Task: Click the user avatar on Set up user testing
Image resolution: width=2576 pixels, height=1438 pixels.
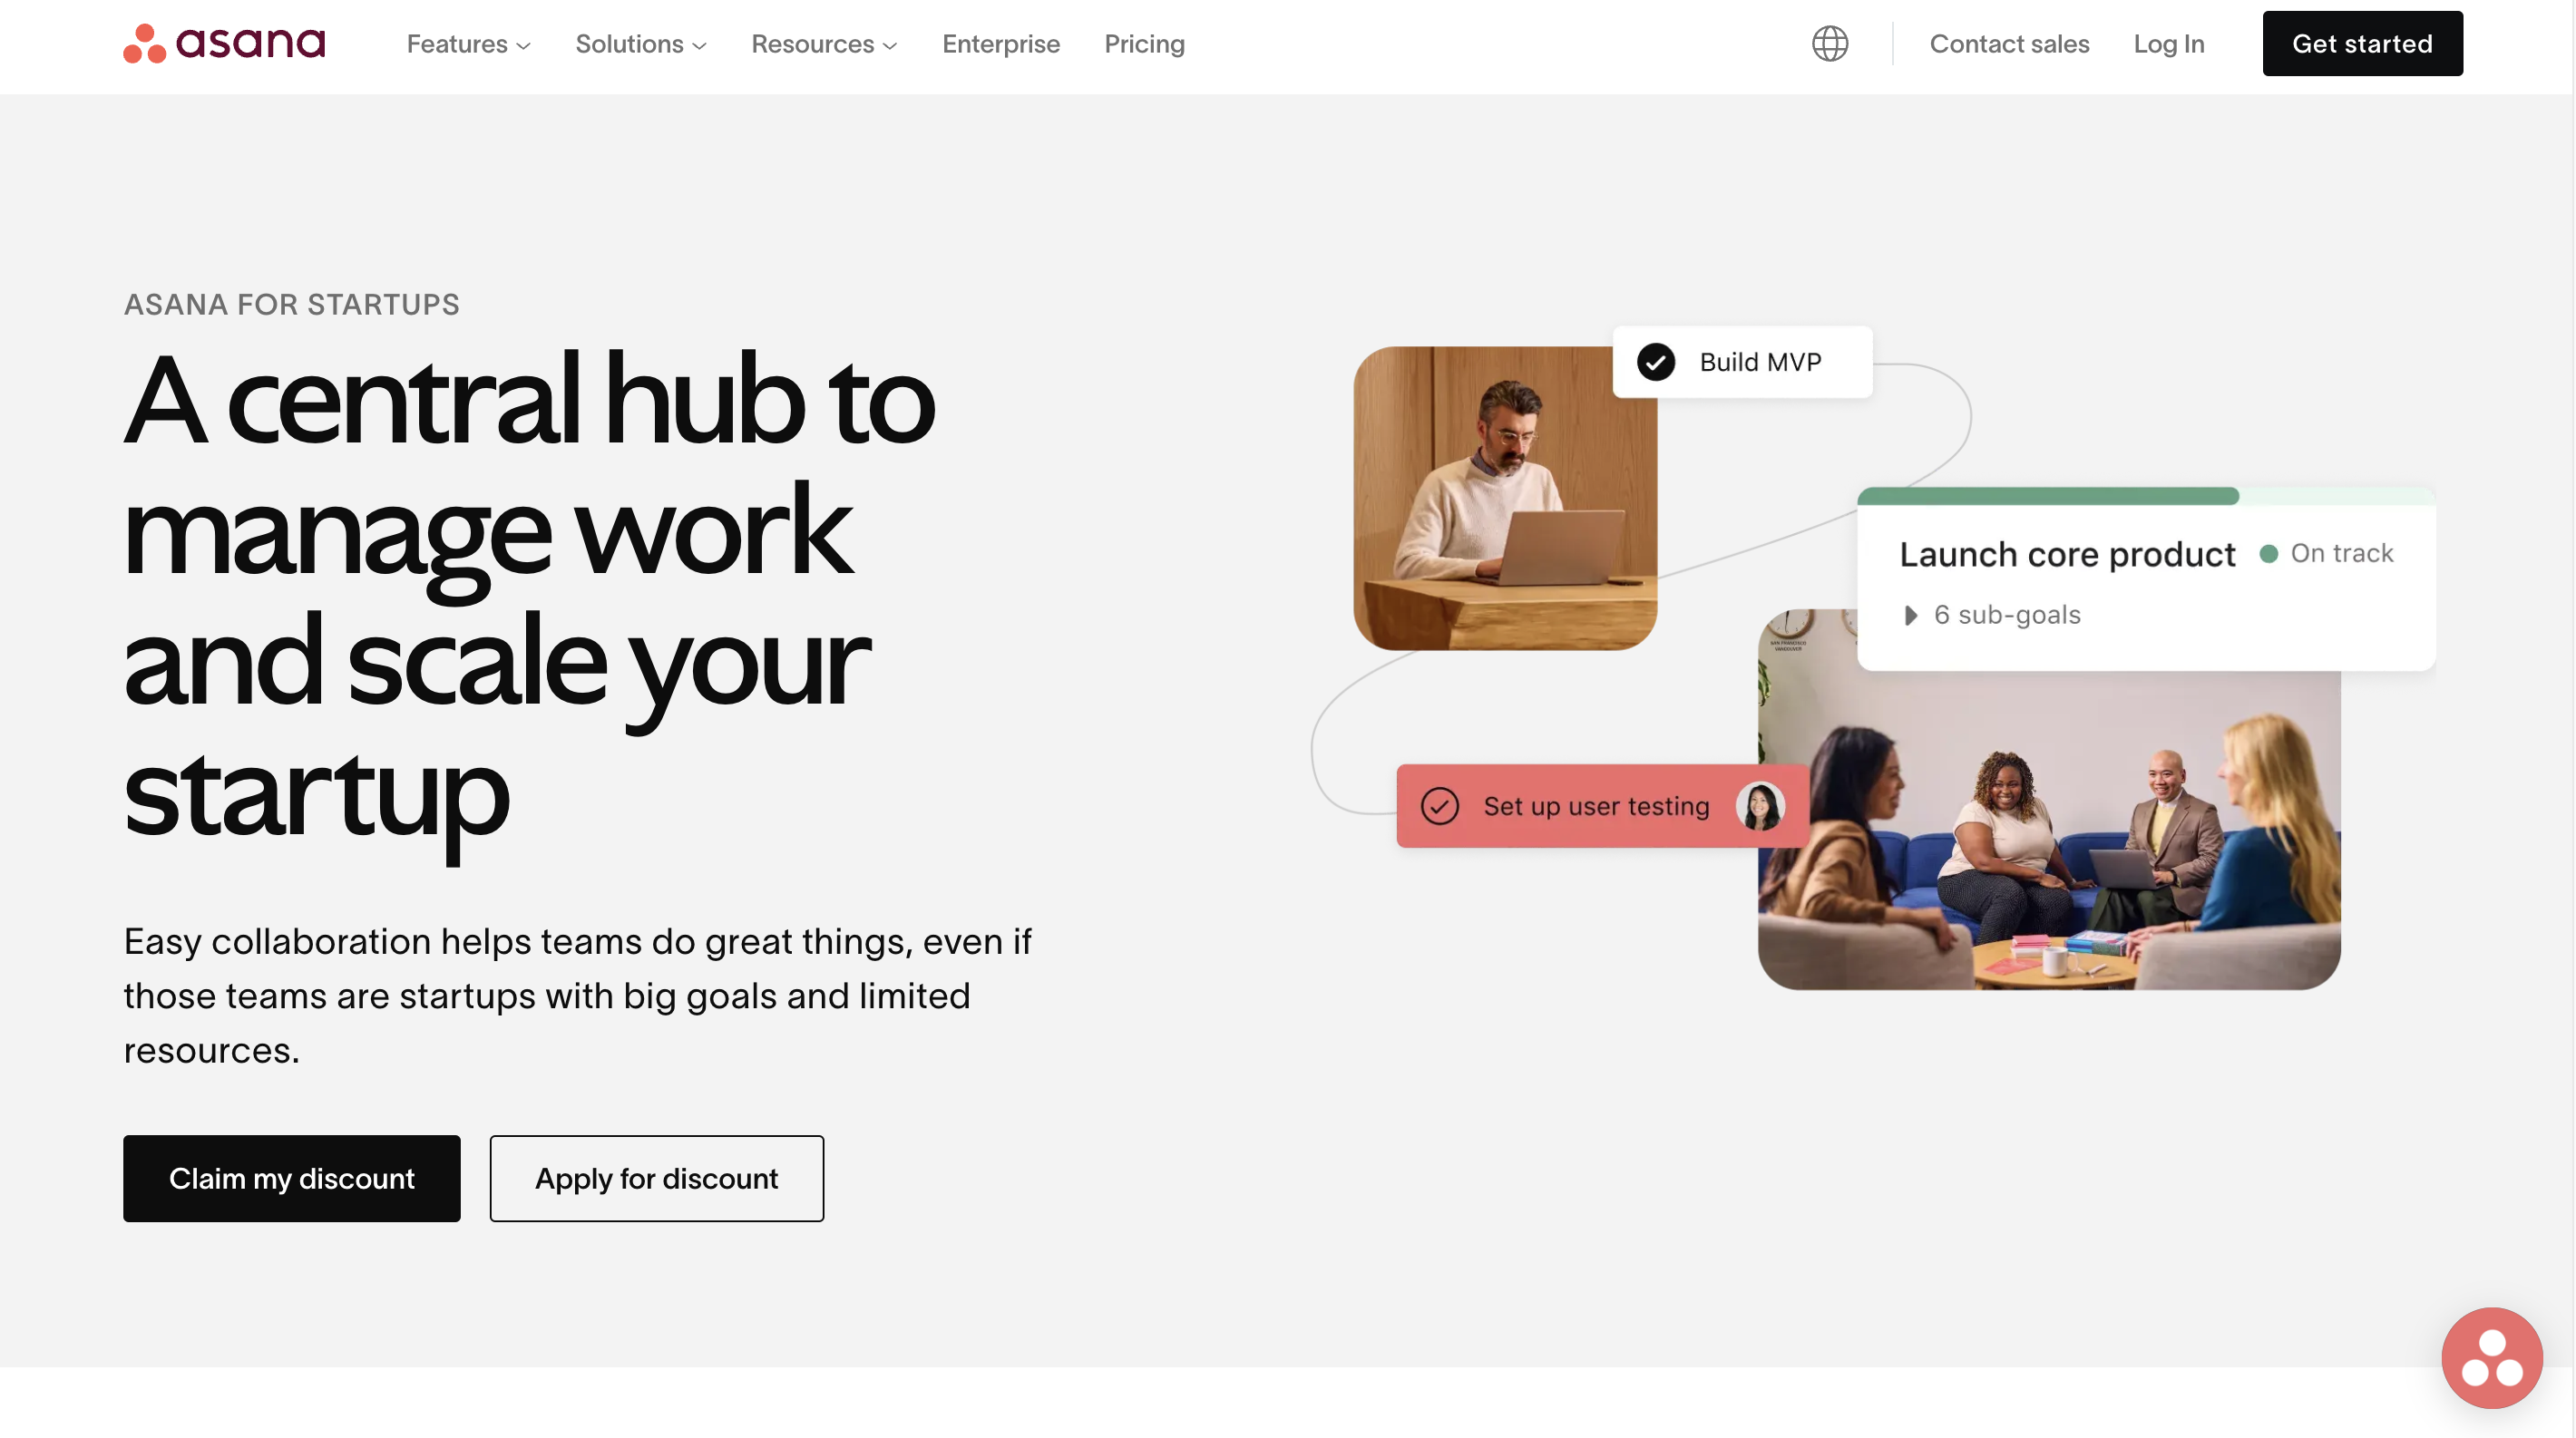Action: (x=1759, y=805)
